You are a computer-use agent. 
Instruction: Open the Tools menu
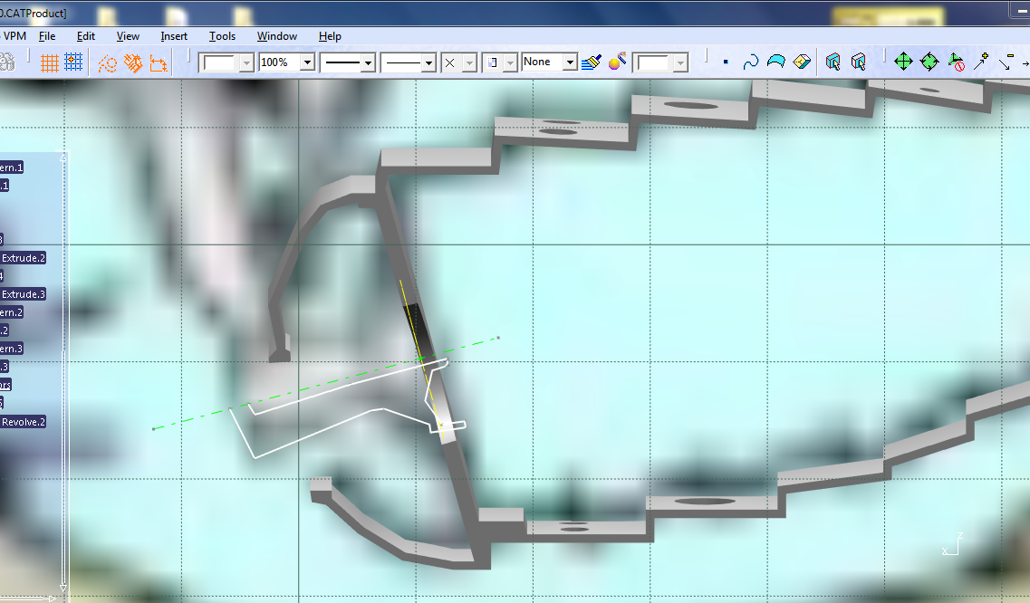click(x=222, y=36)
